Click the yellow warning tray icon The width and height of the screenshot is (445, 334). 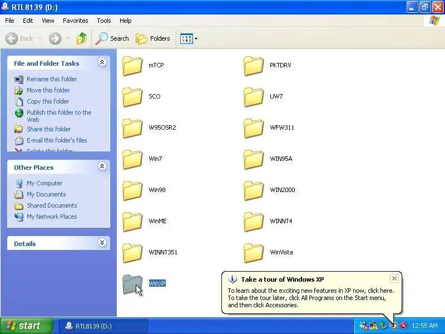[373, 326]
